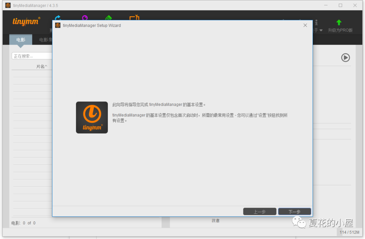Click the 下一步 (Next) button
The height and width of the screenshot is (239, 365).
(x=294, y=212)
